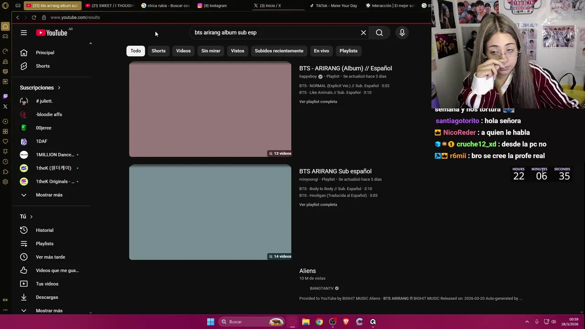Click Ver playlist completa under happxboy
This screenshot has width=585, height=329.
point(318,101)
